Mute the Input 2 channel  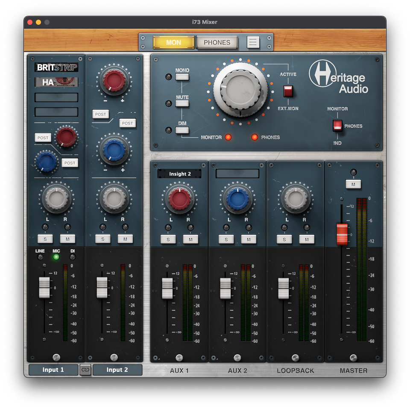tap(125, 239)
